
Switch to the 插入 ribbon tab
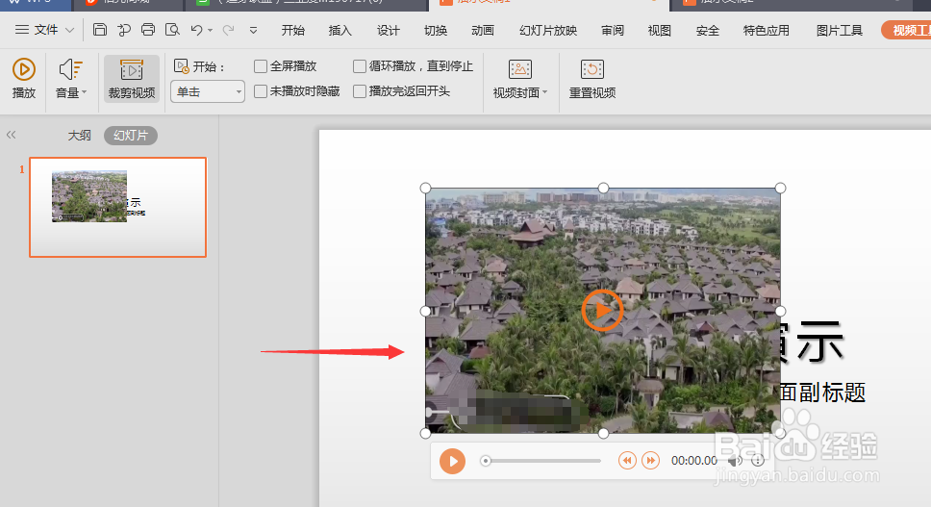point(340,30)
